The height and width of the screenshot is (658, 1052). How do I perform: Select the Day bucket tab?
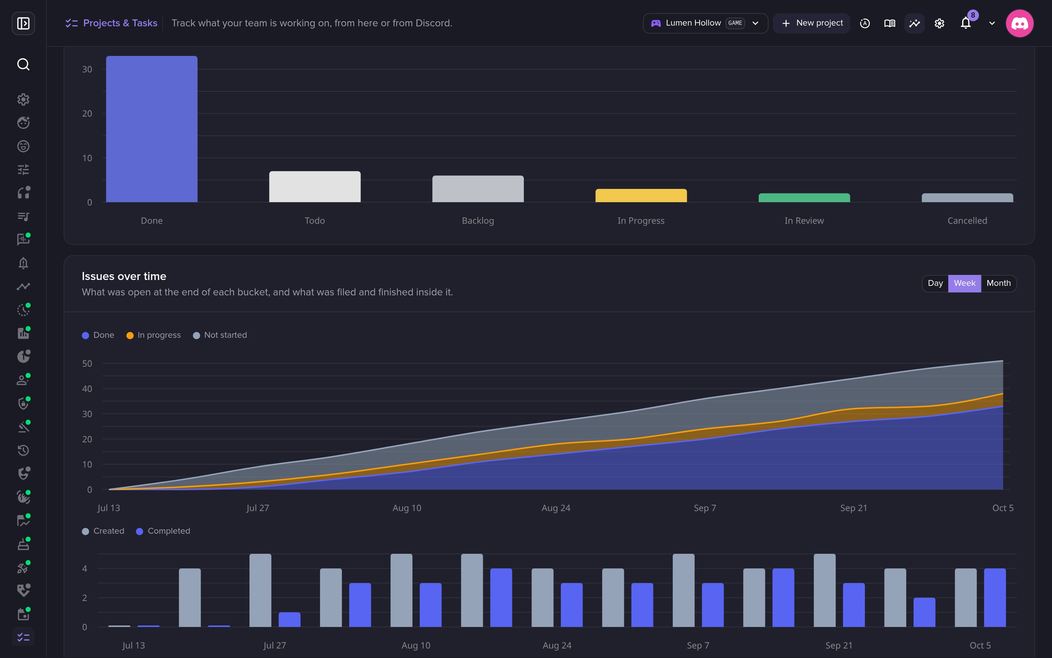tap(935, 283)
